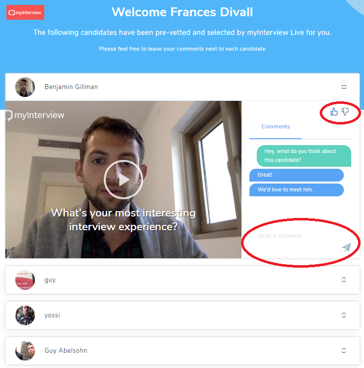Click the thumbs down icon
Screen dimensions: 364x368
click(x=345, y=112)
